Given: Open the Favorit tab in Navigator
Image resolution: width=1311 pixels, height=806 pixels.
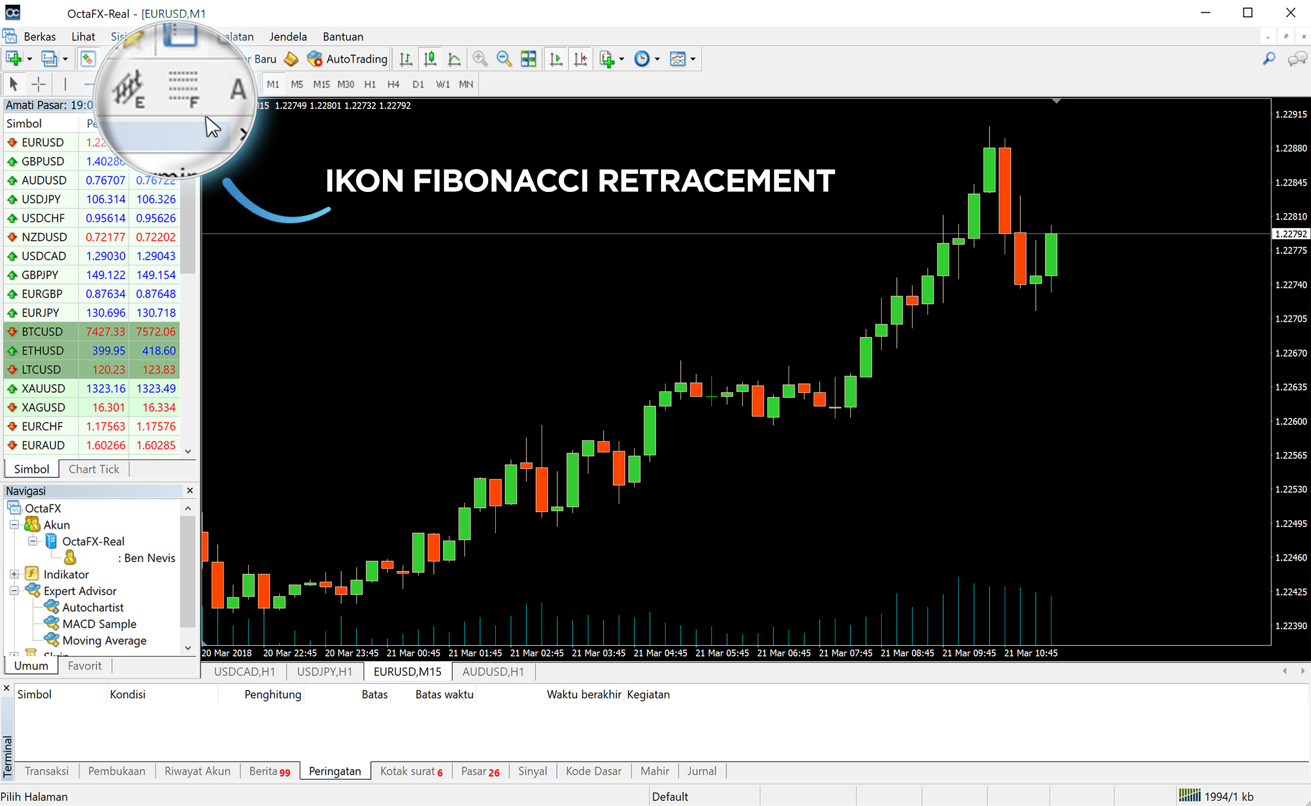Looking at the screenshot, I should click(85, 666).
